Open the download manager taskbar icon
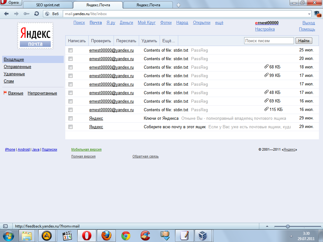323x242 pixels. click(165, 236)
